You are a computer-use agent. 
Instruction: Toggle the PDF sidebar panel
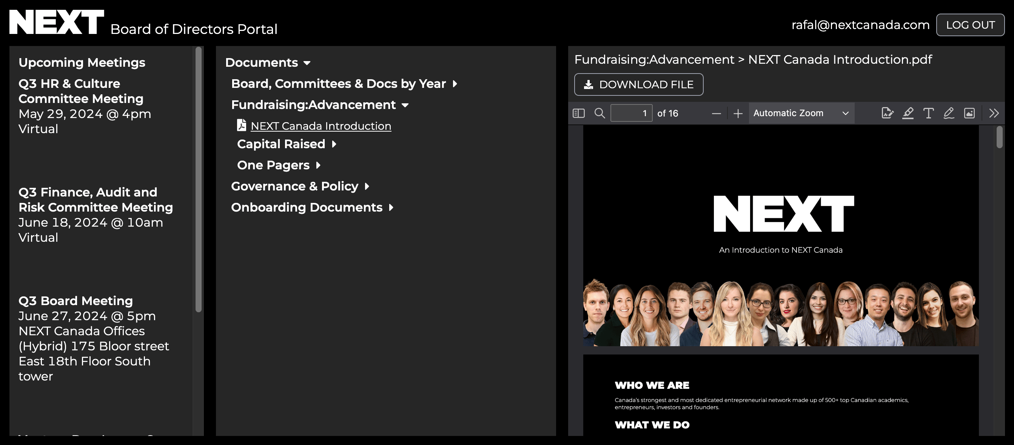pos(578,114)
